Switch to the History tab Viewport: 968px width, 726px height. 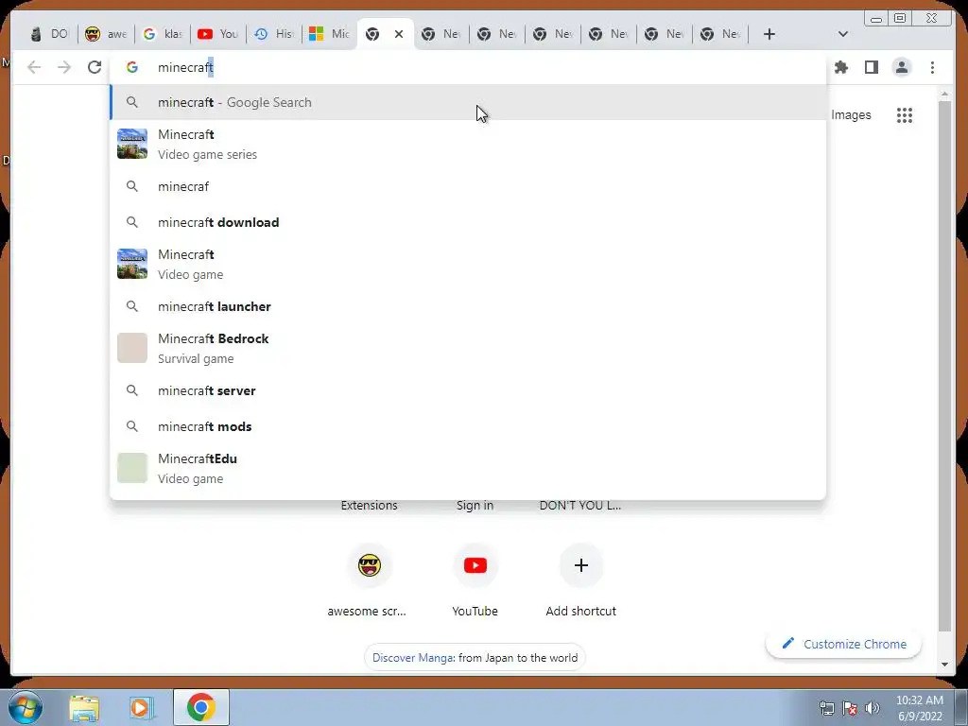pyautogui.click(x=274, y=34)
